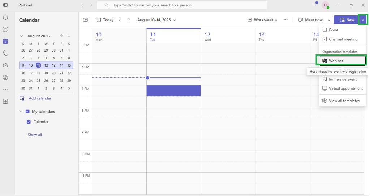The width and height of the screenshot is (370, 196).
Task: Select the highlighted 7 PM time block on Tuesday
Action: pos(174,90)
